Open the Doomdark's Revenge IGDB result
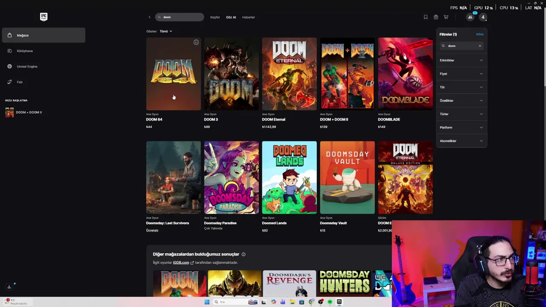The height and width of the screenshot is (307, 546). 289,283
